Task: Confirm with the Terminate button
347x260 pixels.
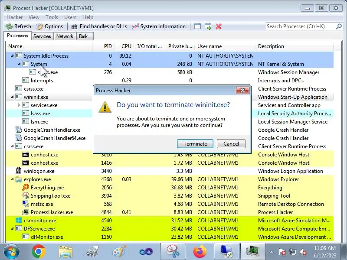Action: coord(195,144)
